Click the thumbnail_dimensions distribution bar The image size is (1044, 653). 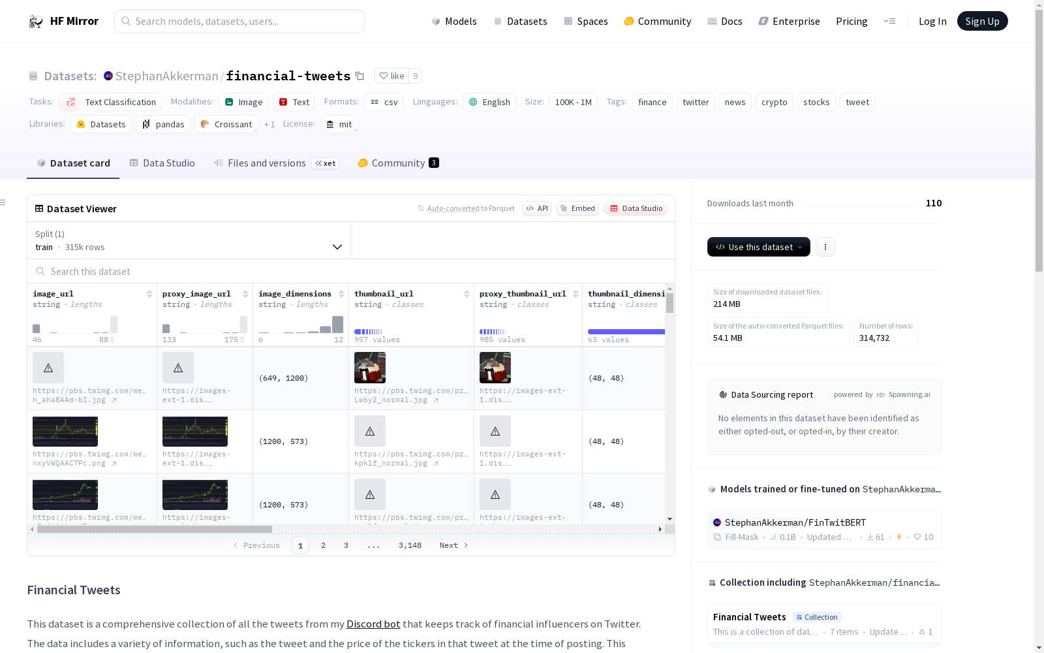click(626, 332)
